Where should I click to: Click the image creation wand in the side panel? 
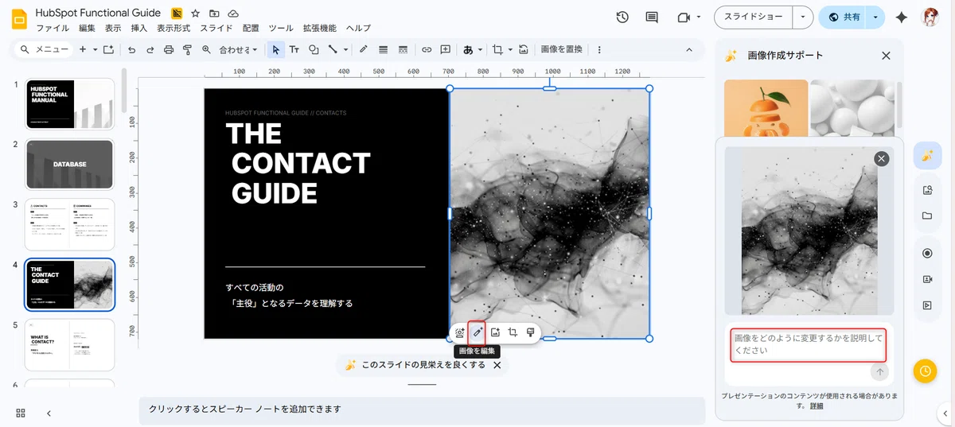coord(927,156)
